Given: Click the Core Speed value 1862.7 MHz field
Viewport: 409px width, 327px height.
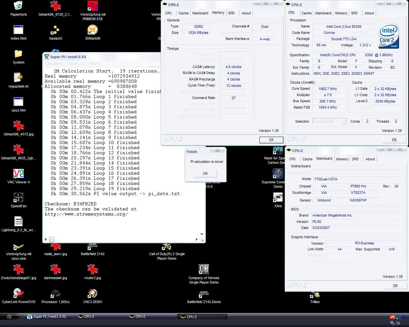Looking at the screenshot, I should click(328, 89).
